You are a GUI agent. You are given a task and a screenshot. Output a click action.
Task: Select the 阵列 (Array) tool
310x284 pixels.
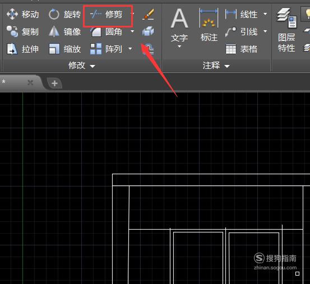pos(107,49)
